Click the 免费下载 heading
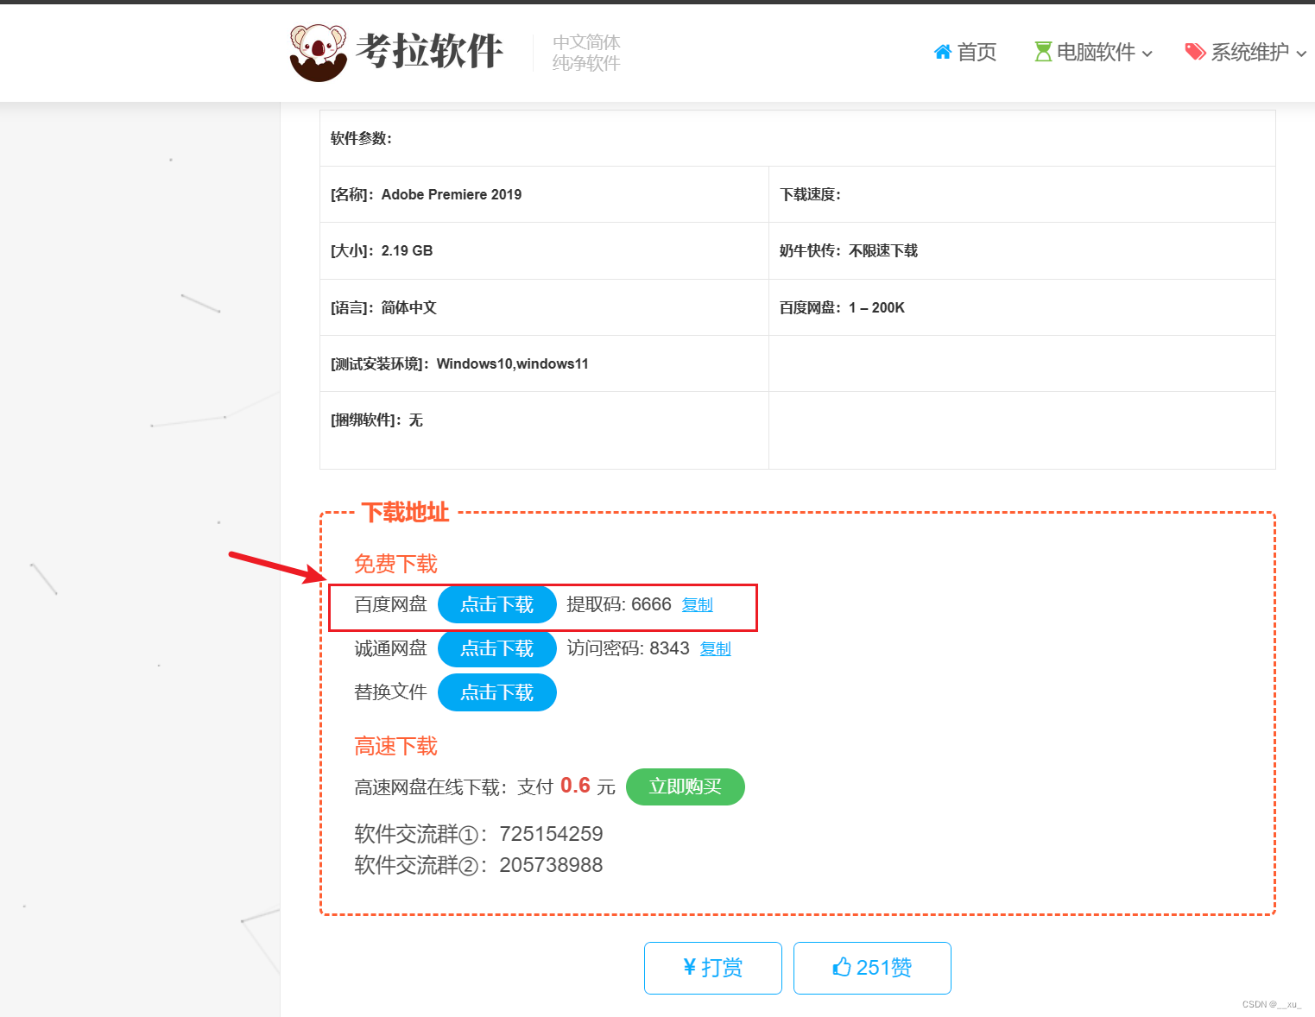This screenshot has width=1315, height=1017. coord(395,564)
